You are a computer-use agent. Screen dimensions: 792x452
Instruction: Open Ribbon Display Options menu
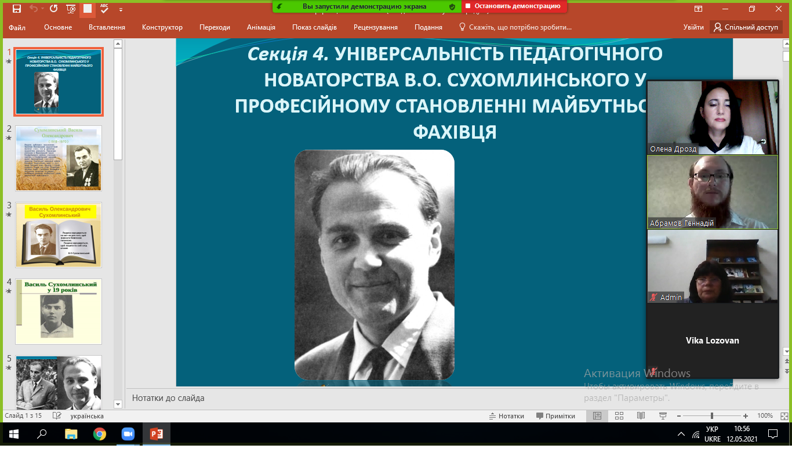click(699, 9)
